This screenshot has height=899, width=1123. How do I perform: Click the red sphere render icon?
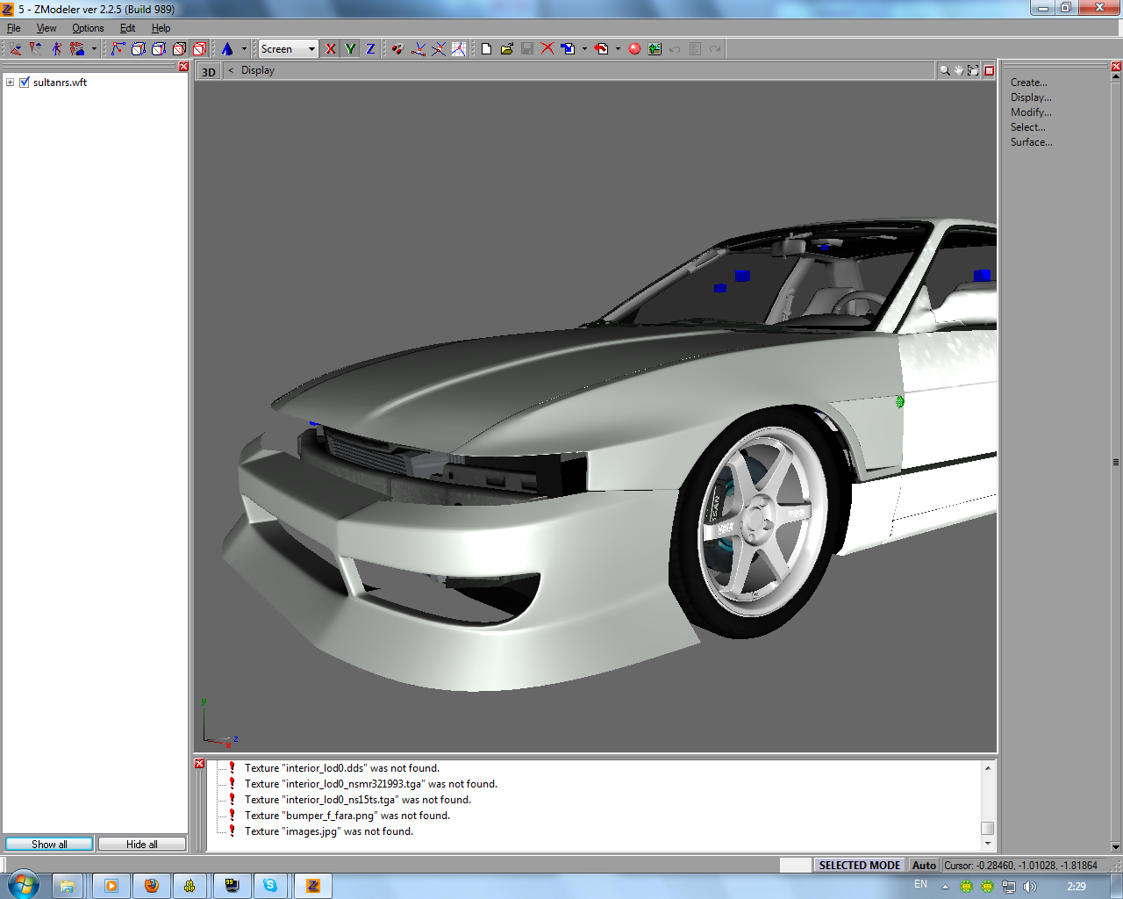coord(634,49)
